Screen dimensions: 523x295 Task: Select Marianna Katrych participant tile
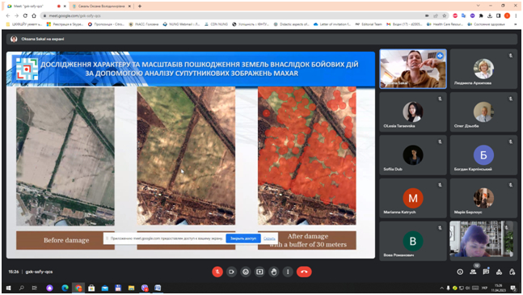tap(413, 198)
